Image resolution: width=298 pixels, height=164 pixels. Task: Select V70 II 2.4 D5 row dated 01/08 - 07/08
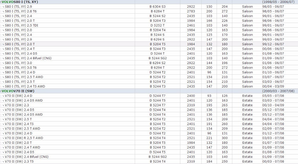point(149,152)
